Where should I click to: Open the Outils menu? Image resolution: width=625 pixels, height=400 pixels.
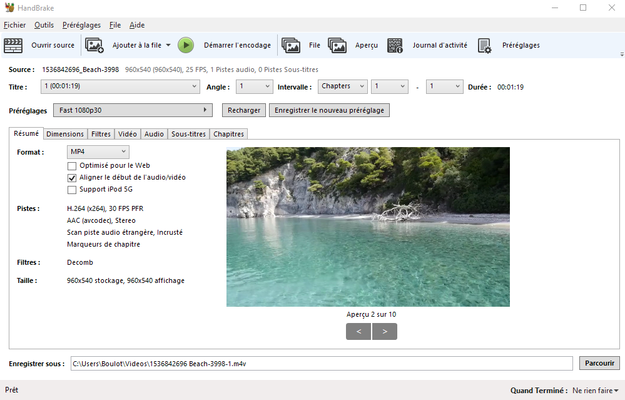point(44,25)
